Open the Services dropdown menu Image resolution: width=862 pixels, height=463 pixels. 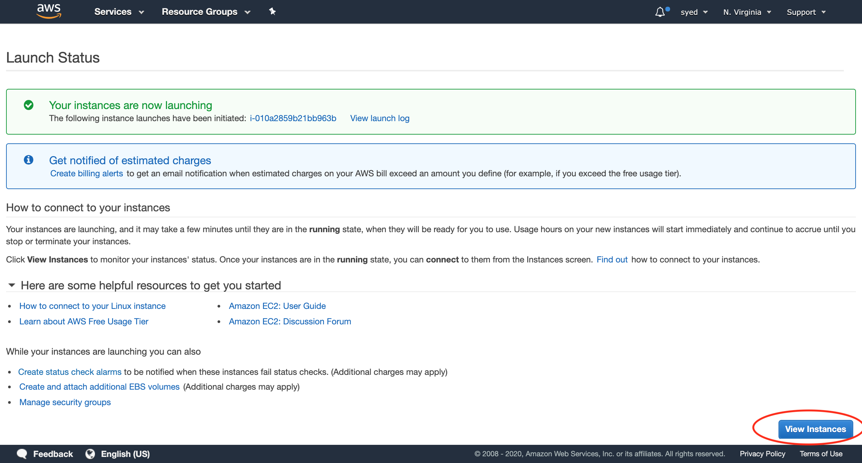(x=119, y=12)
